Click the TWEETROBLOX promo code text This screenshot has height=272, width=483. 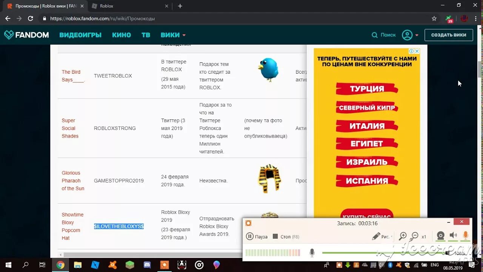[113, 76]
